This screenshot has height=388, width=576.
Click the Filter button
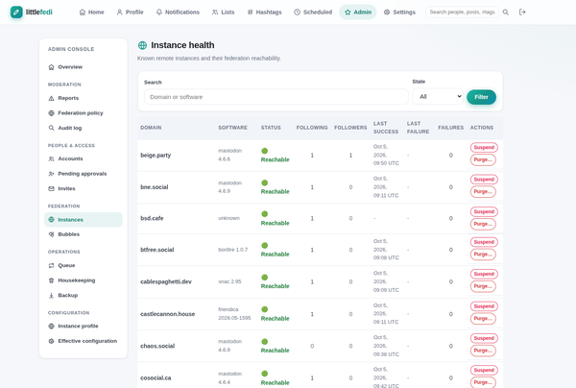481,97
